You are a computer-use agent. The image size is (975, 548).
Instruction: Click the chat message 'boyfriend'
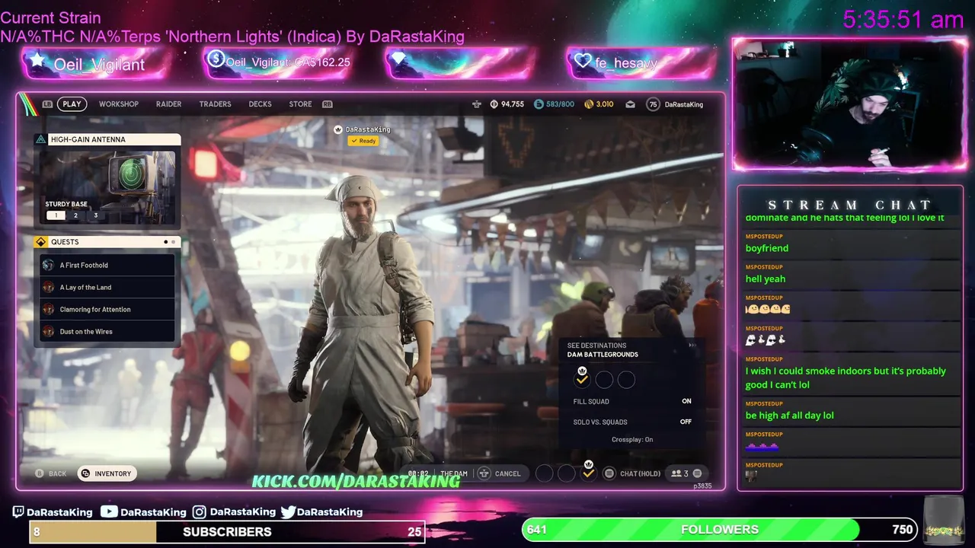coord(767,248)
